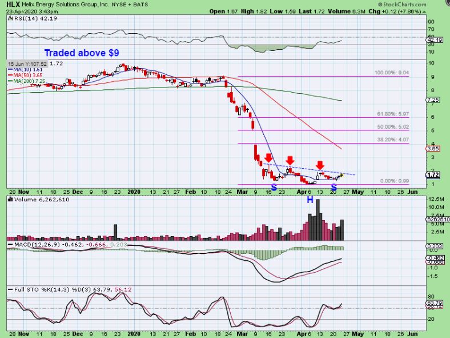Click the red down arrow above Mar 16
450x338 pixels.
[268, 158]
